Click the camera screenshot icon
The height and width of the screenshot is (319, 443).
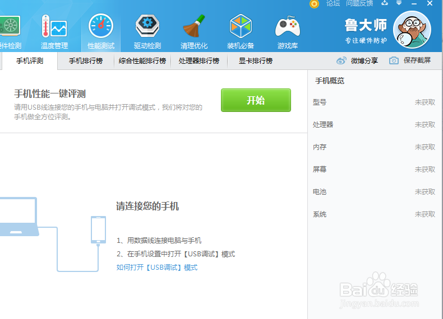(394, 60)
